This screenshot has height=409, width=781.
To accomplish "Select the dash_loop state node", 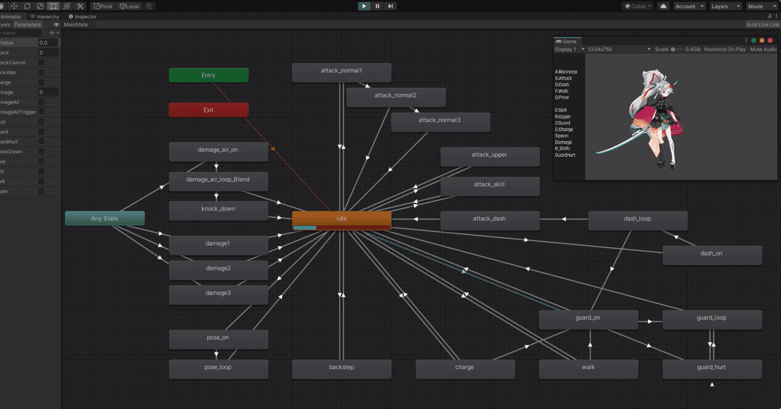I will click(x=638, y=220).
